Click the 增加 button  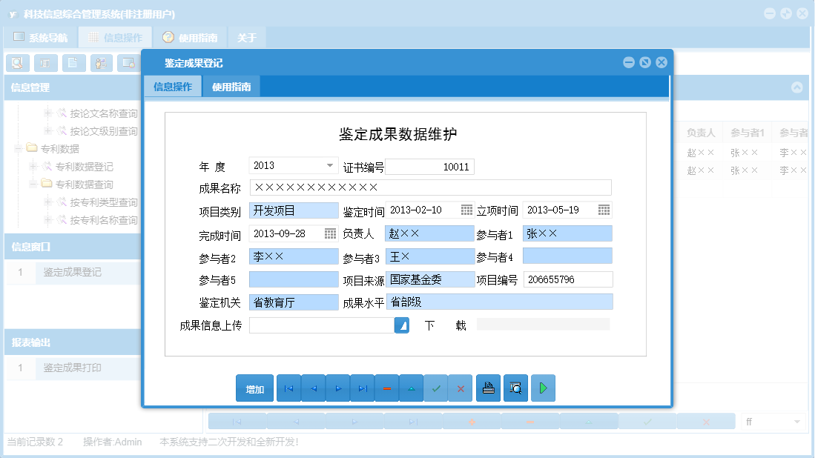tap(254, 388)
